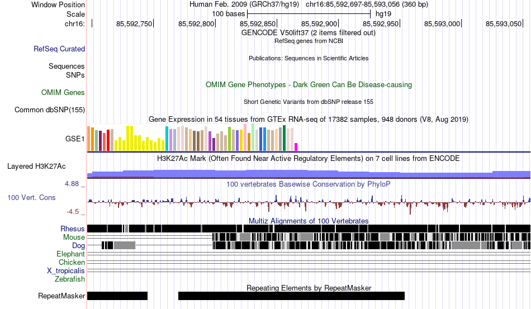Click the Rhesus alignment row label
This screenshot has width=531, height=309.
click(73, 229)
